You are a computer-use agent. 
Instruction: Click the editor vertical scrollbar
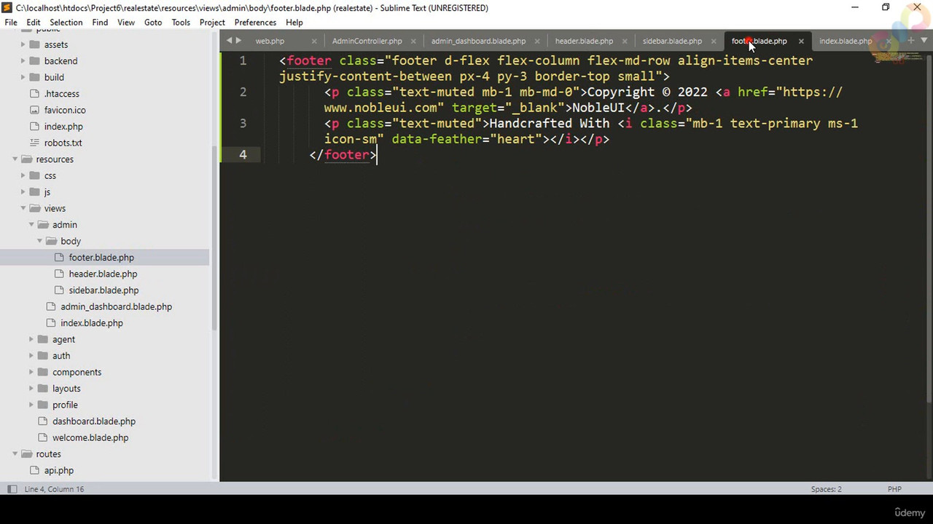[x=929, y=226]
